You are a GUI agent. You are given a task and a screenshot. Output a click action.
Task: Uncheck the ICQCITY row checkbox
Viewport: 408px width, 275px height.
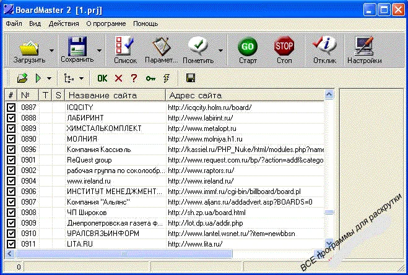click(x=11, y=108)
